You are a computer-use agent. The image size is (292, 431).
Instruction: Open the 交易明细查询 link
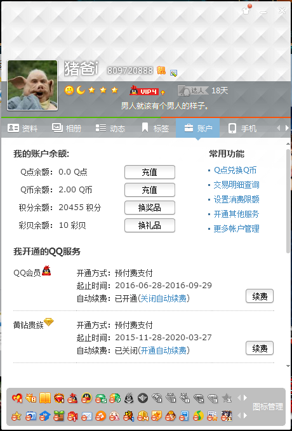(x=237, y=185)
